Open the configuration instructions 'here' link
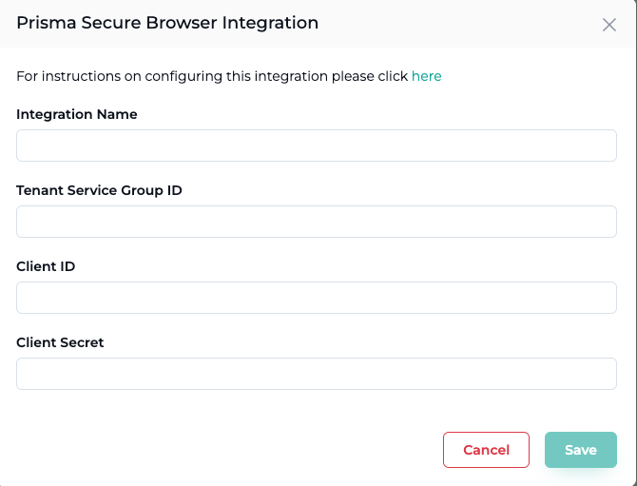 coord(426,76)
